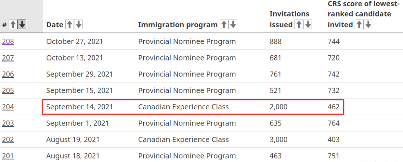
Task: Sort # column descending arrow
Action: [x=22, y=25]
